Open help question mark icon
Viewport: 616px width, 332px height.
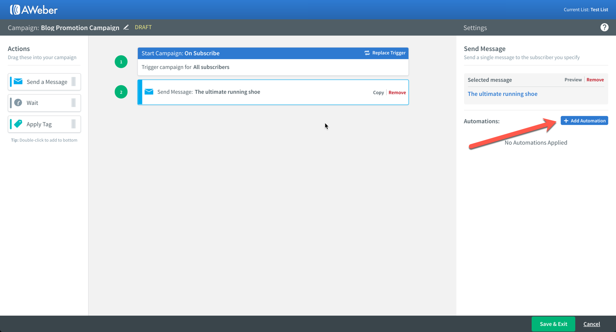604,27
